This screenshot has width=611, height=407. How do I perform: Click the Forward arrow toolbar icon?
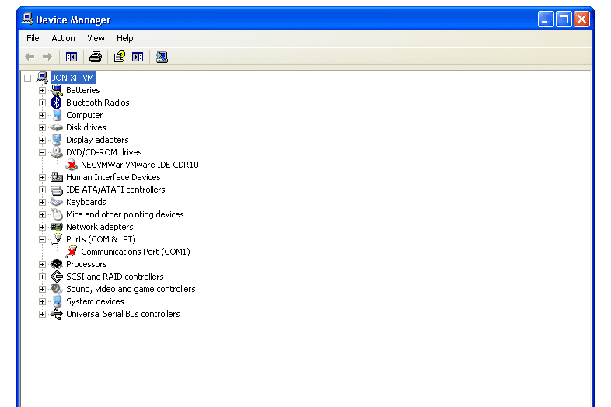47,57
